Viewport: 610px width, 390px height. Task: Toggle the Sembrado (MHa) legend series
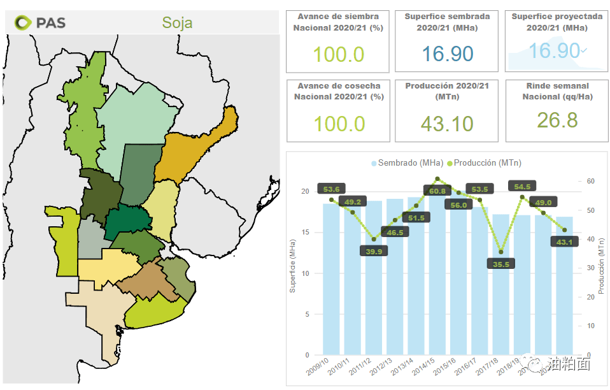pos(408,163)
